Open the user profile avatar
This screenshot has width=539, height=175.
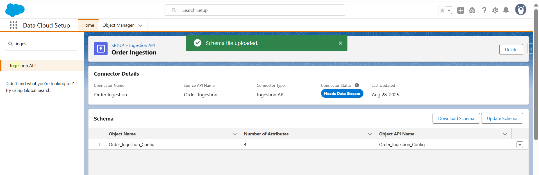520,10
